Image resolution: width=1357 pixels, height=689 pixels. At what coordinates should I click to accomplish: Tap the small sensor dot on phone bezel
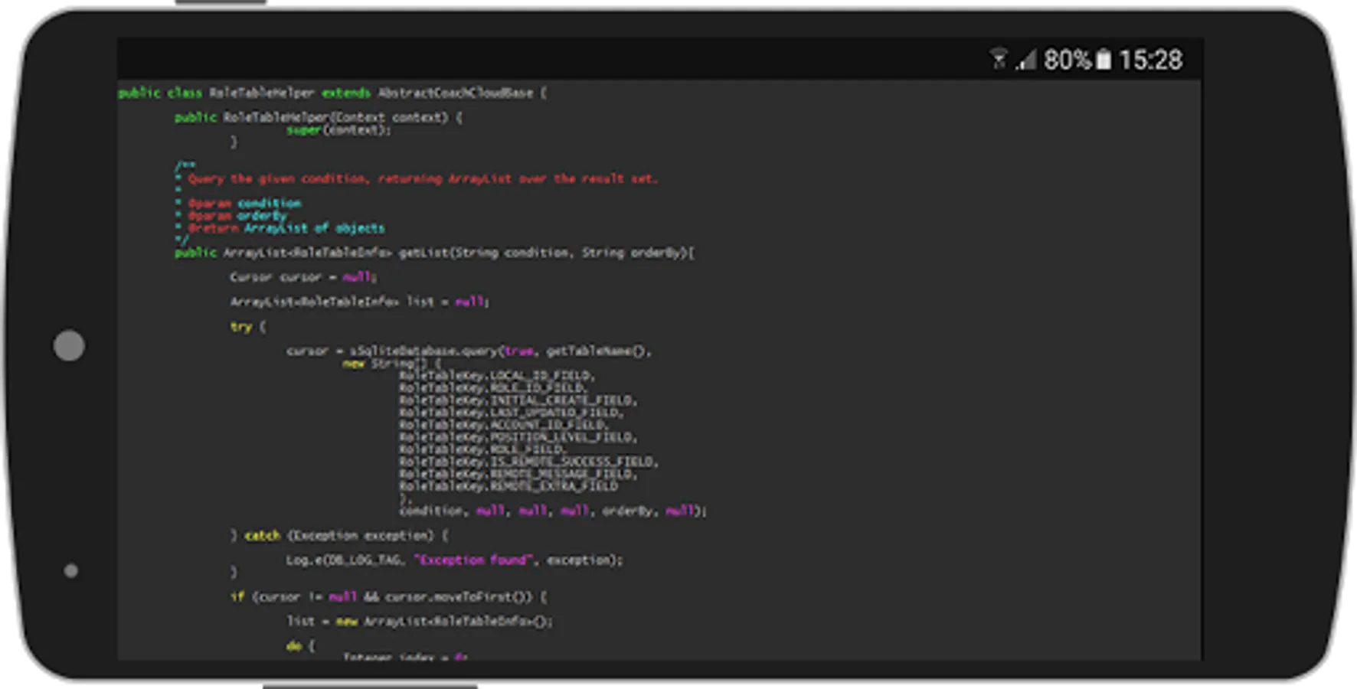[71, 570]
